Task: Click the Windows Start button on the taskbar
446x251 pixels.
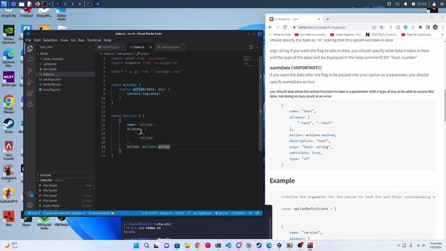Action: (x=137, y=245)
